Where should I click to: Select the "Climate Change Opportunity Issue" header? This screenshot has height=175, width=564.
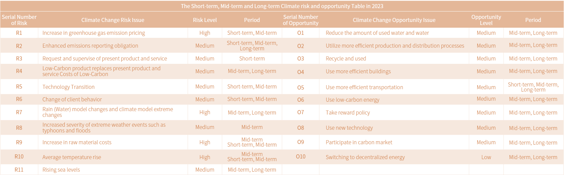[394, 20]
